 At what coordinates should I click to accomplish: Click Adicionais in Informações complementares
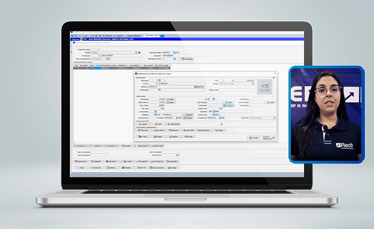click(x=143, y=130)
